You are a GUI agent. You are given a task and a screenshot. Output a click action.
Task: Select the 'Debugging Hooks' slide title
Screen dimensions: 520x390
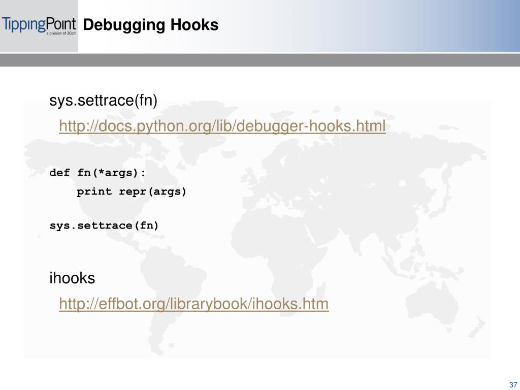(x=150, y=25)
